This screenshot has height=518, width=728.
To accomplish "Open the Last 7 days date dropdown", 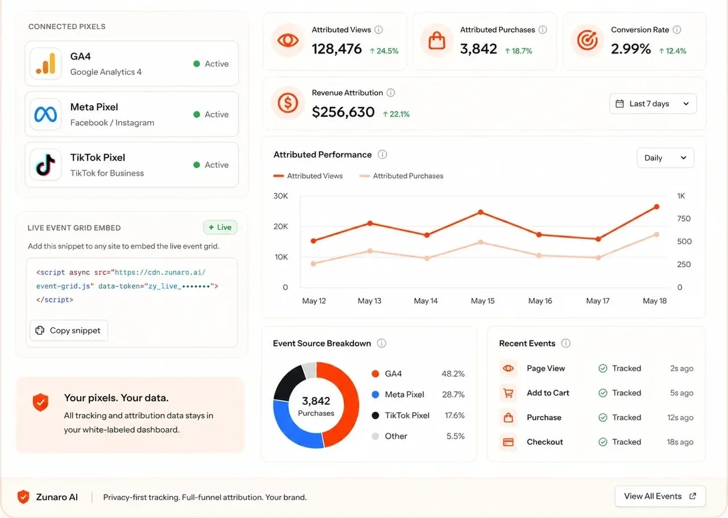I will pos(653,104).
